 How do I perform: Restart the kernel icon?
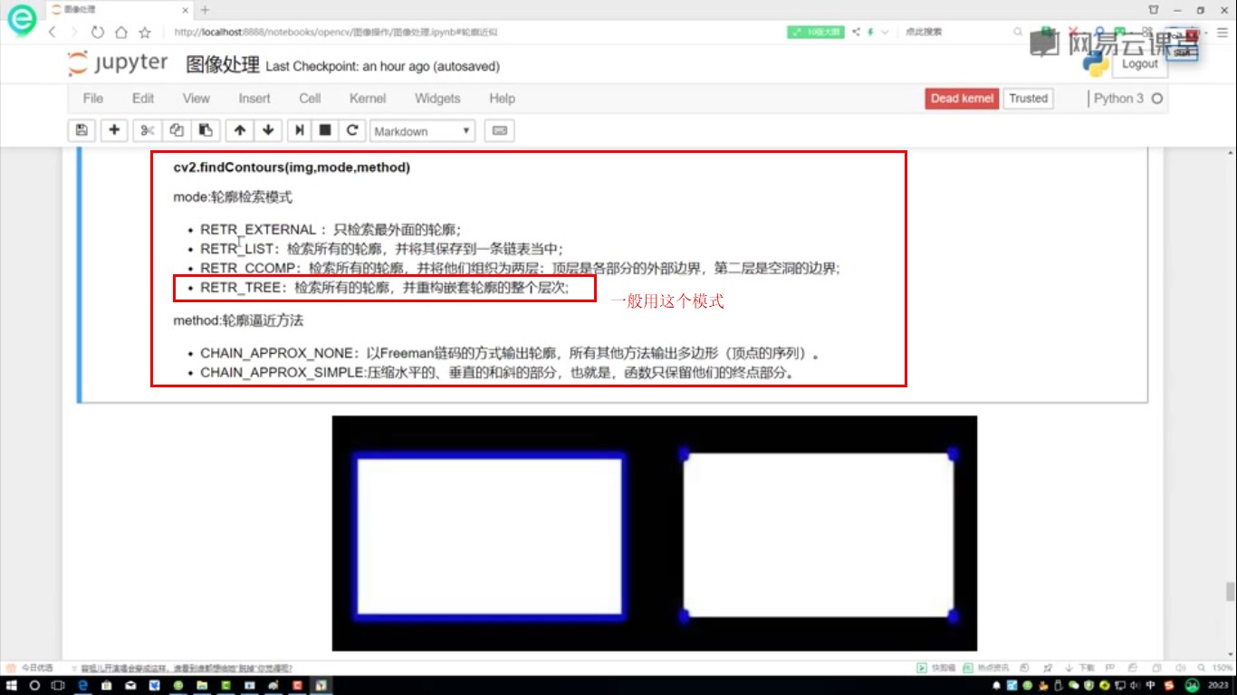pyautogui.click(x=351, y=130)
